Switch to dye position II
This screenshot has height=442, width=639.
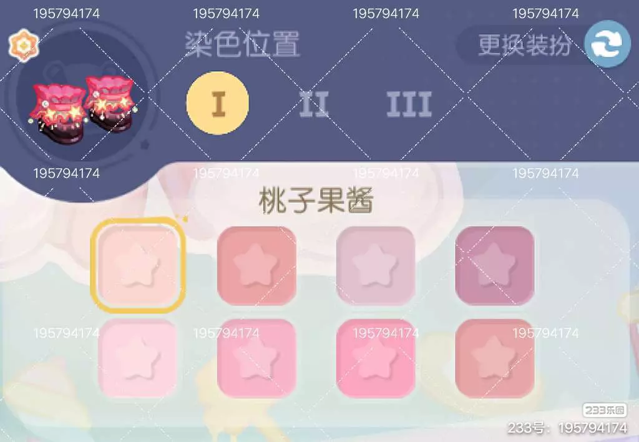coord(314,104)
